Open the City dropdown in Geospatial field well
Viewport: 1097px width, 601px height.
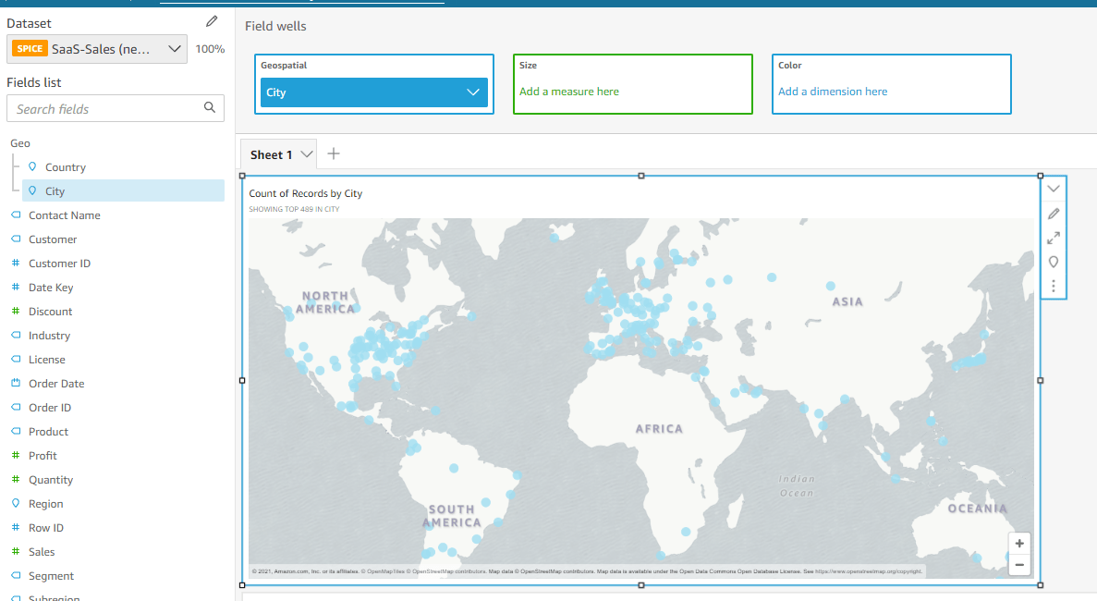pyautogui.click(x=473, y=92)
